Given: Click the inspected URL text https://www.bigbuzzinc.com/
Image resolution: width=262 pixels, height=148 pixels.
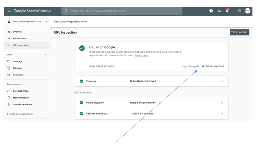Looking at the screenshot, I should (x=70, y=22).
